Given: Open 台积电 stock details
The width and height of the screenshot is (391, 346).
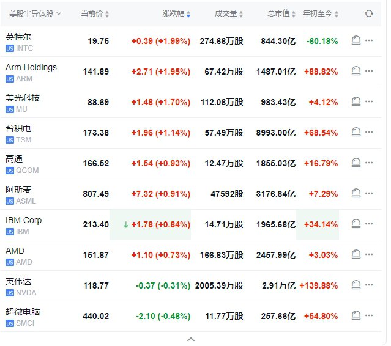Looking at the screenshot, I should click(x=18, y=128).
